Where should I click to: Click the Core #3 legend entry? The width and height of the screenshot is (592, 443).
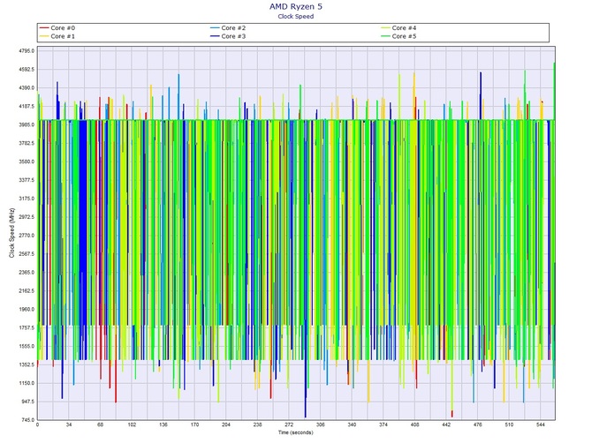228,36
